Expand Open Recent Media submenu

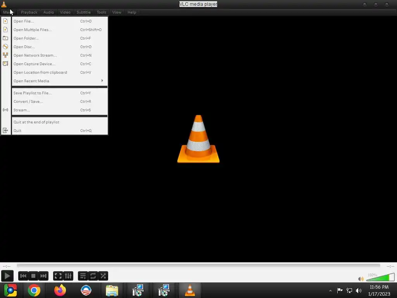click(60, 81)
